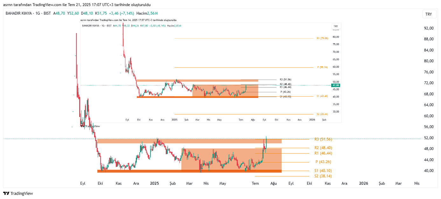Click the header text starting with 'asrnn tarafından' dated Tem 21
Viewport: 441px width, 199px height.
click(x=77, y=5)
